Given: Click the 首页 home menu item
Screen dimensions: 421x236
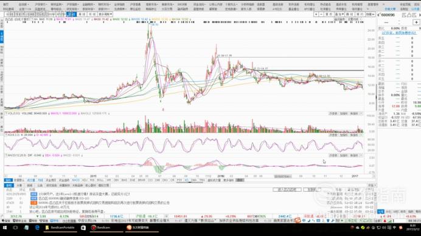Looking at the screenshot, I should tap(5, 4).
